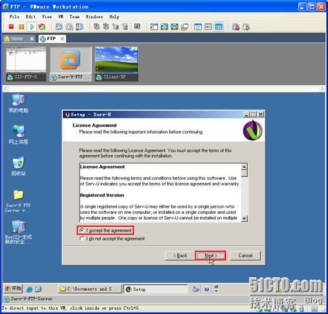This screenshot has height=314, width=328.
Task: Select the Serv-U-FTP VM thumbnail
Action: (71, 64)
